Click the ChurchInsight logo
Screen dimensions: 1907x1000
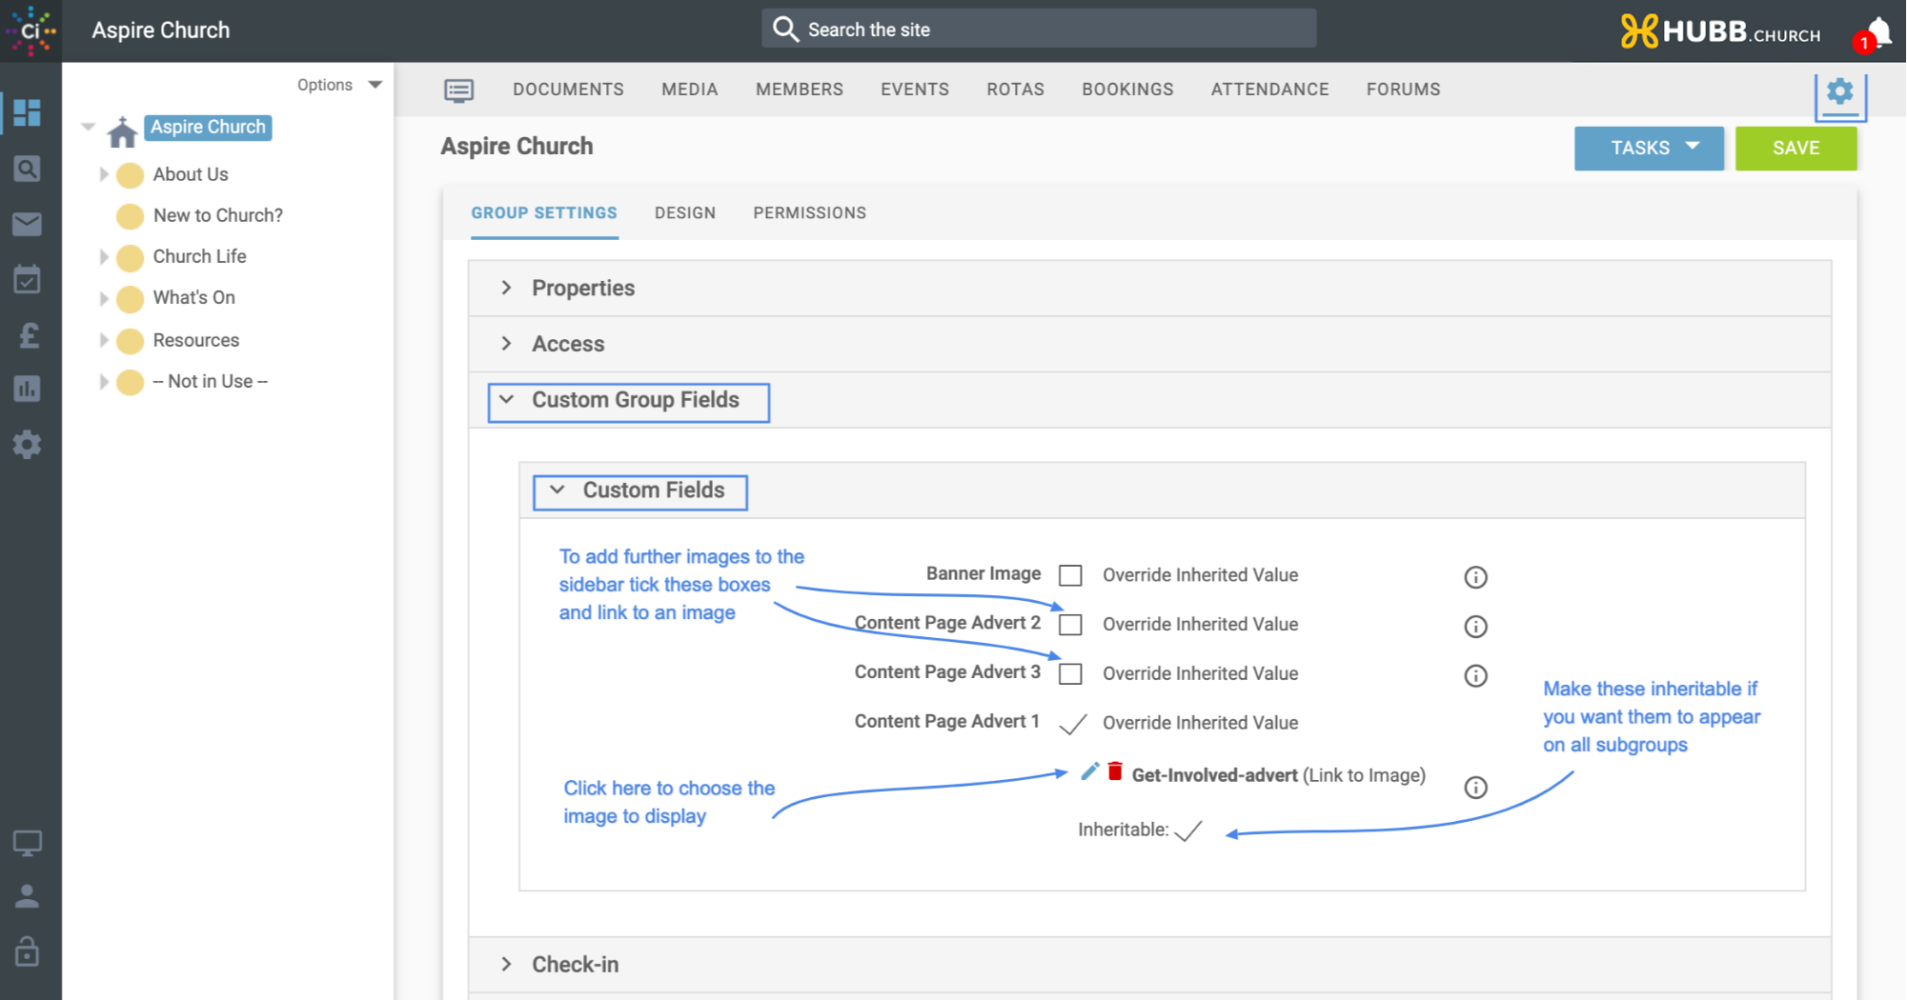coord(30,30)
